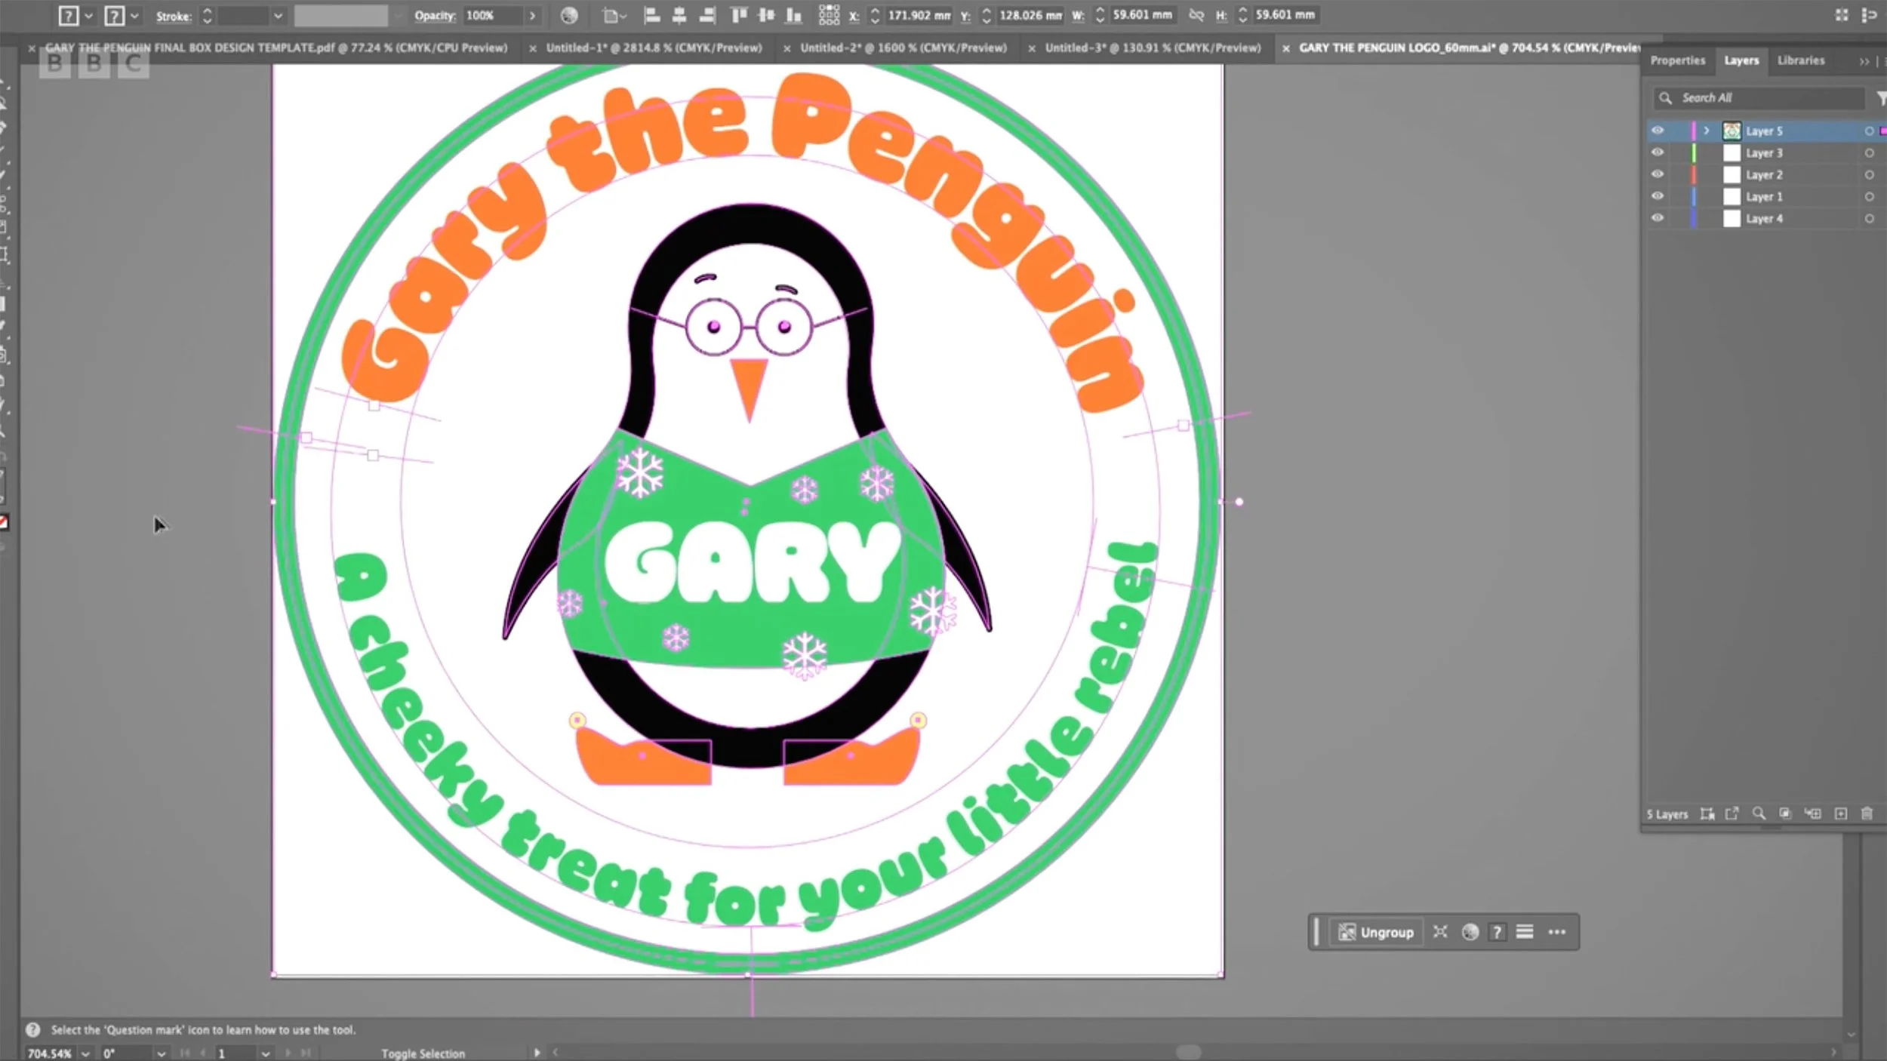Screen dimensions: 1887x1061
Task: Switch to the Properties panel tab
Action: [x=1677, y=60]
